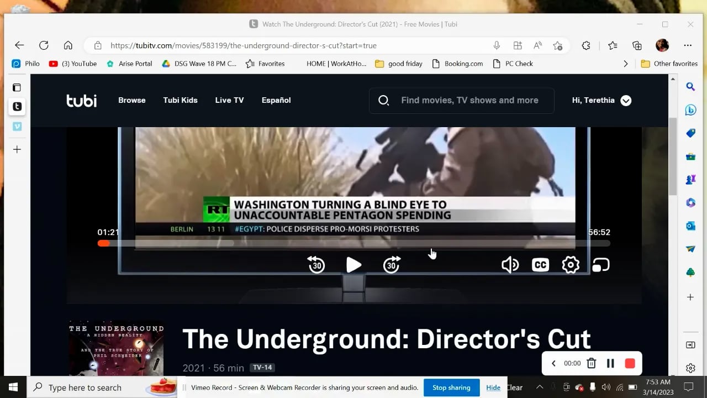Open the Booking.com bookmark
The height and width of the screenshot is (398, 707).
pos(457,64)
